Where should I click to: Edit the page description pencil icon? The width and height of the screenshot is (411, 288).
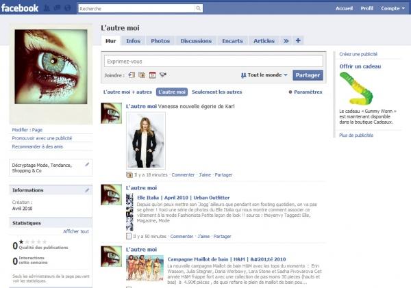87,164
